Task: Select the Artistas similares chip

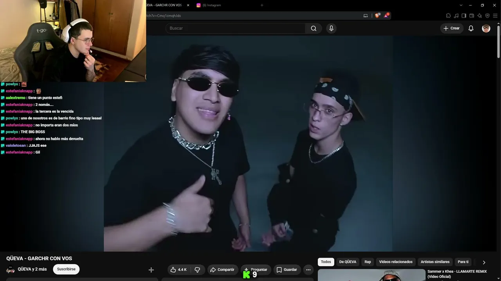Action: (435, 262)
